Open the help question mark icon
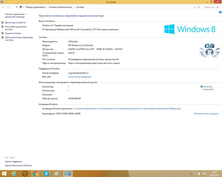Screen dimensions: 222x177 (x=220, y=12)
